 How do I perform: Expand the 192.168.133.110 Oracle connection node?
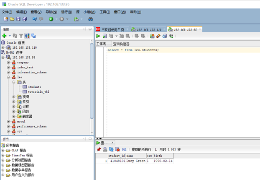[x=3, y=48]
